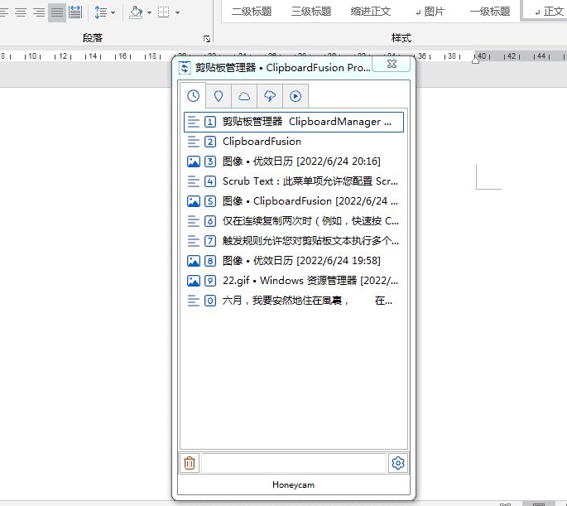Click the text lines icon of item 2
The width and height of the screenshot is (567, 506).
(194, 142)
